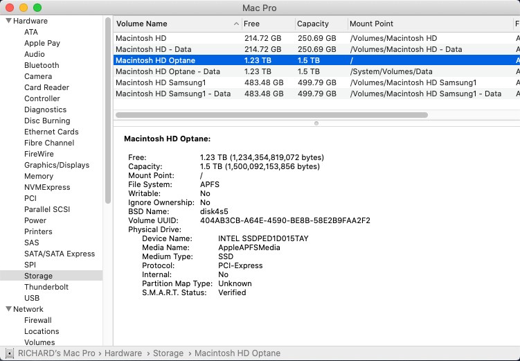Select the Macintosh HD volume row

[x=316, y=38]
